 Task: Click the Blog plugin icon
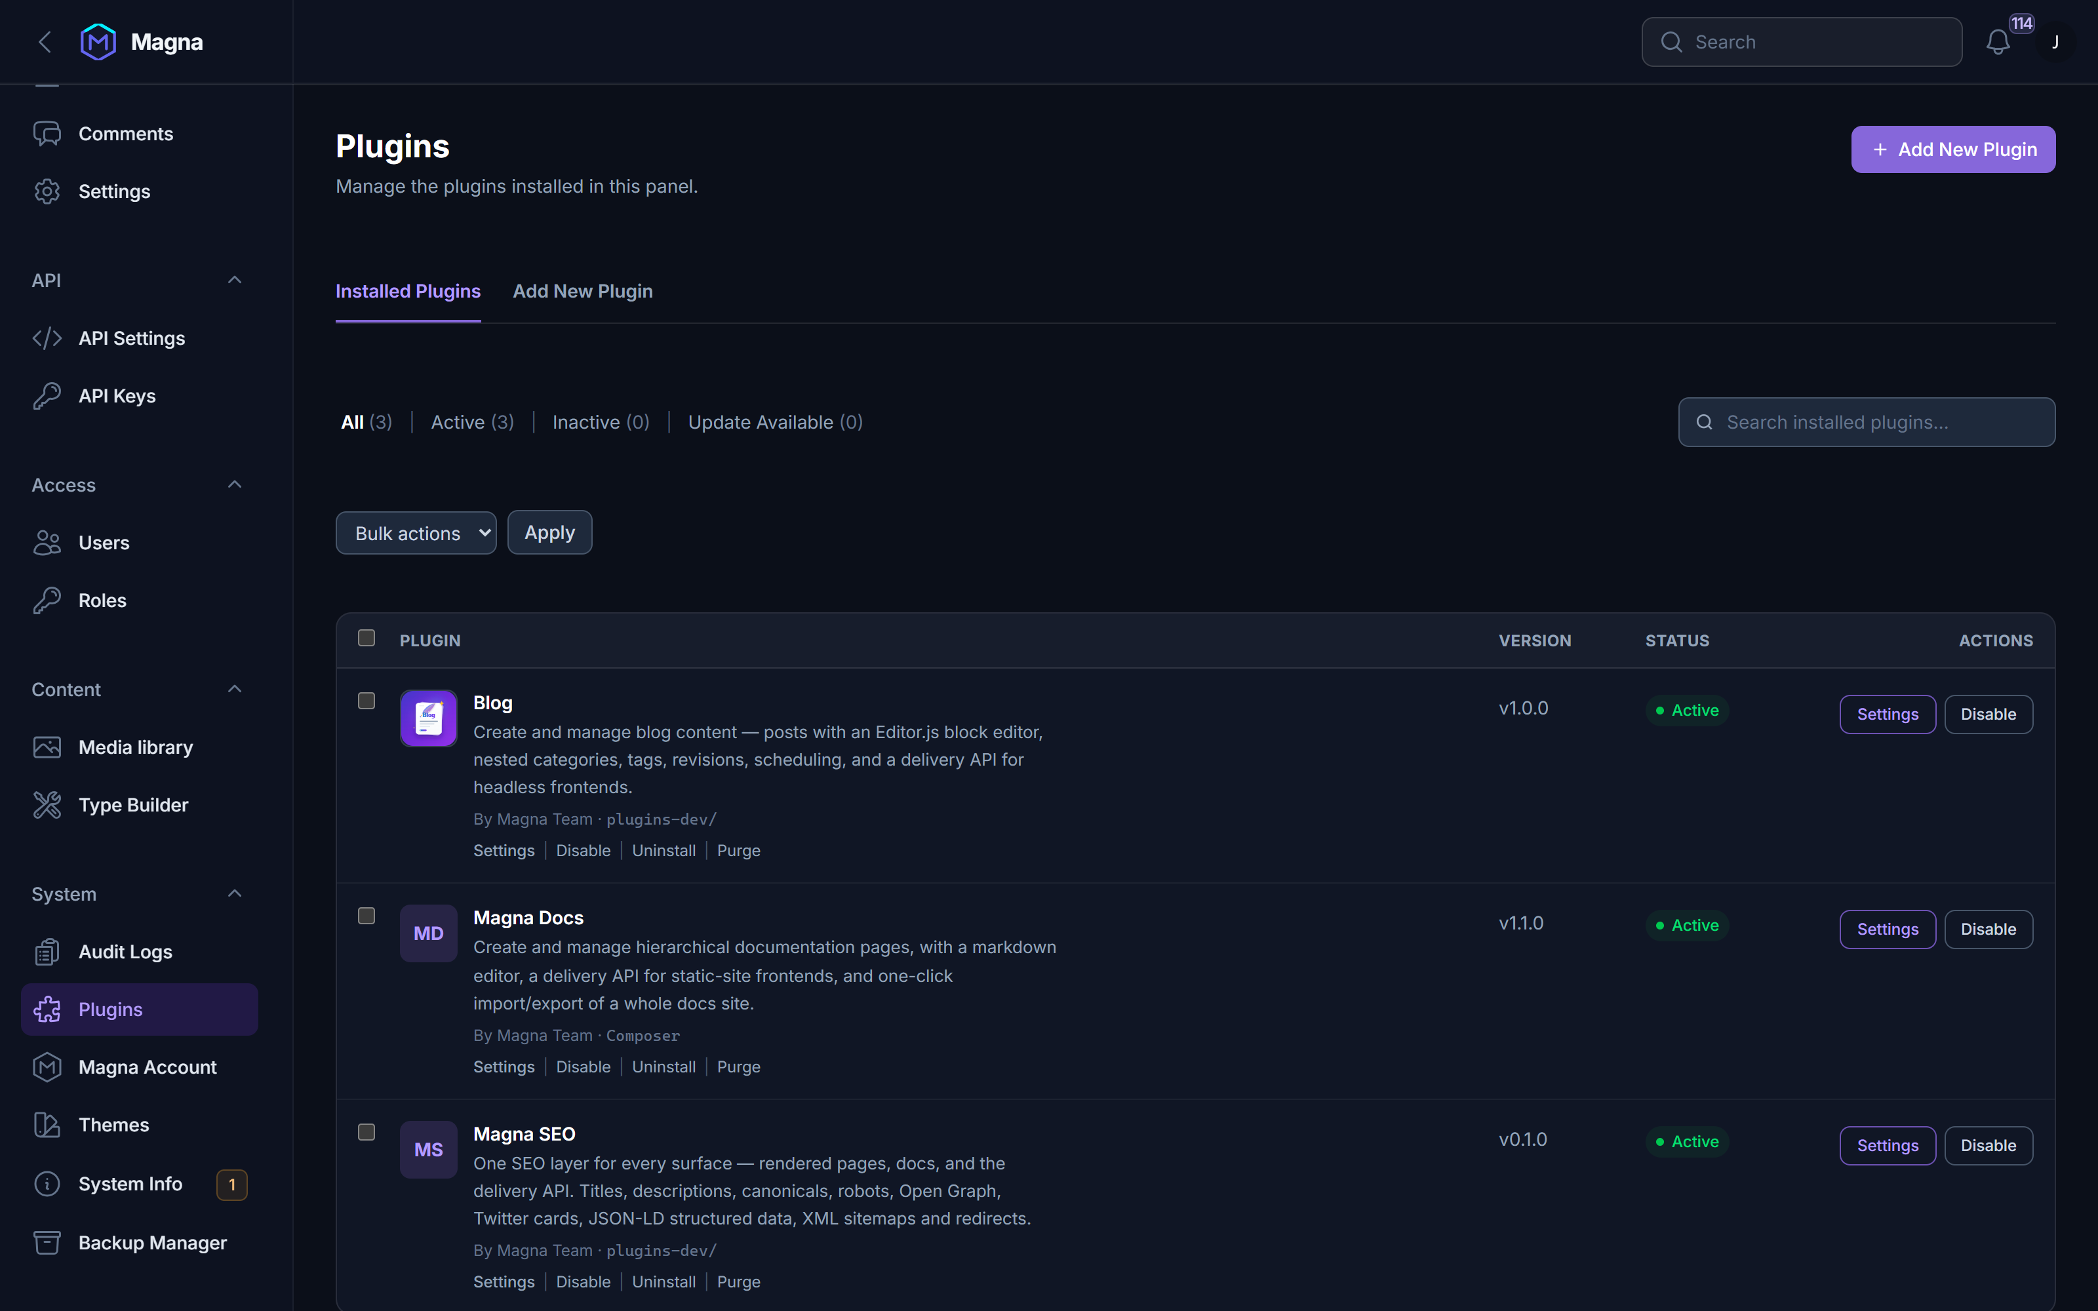(x=428, y=718)
